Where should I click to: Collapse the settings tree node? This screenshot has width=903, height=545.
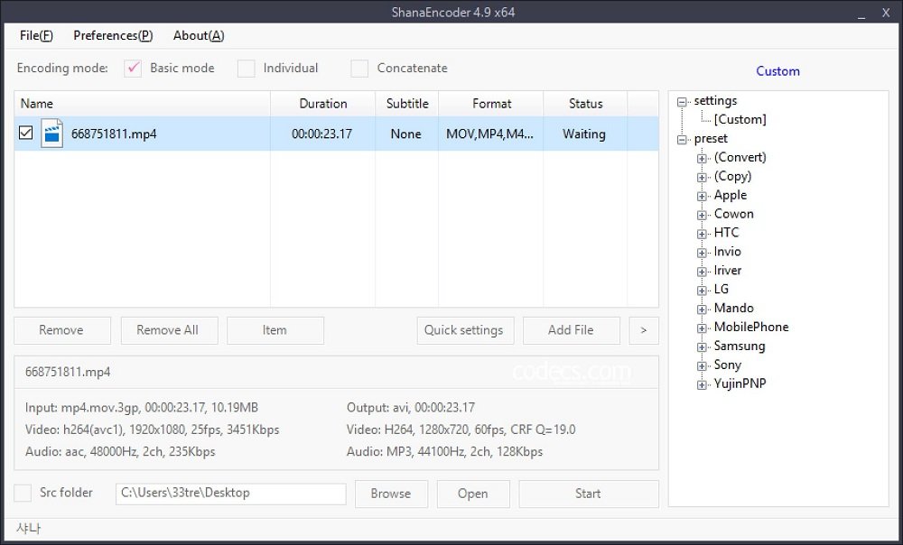tap(682, 102)
